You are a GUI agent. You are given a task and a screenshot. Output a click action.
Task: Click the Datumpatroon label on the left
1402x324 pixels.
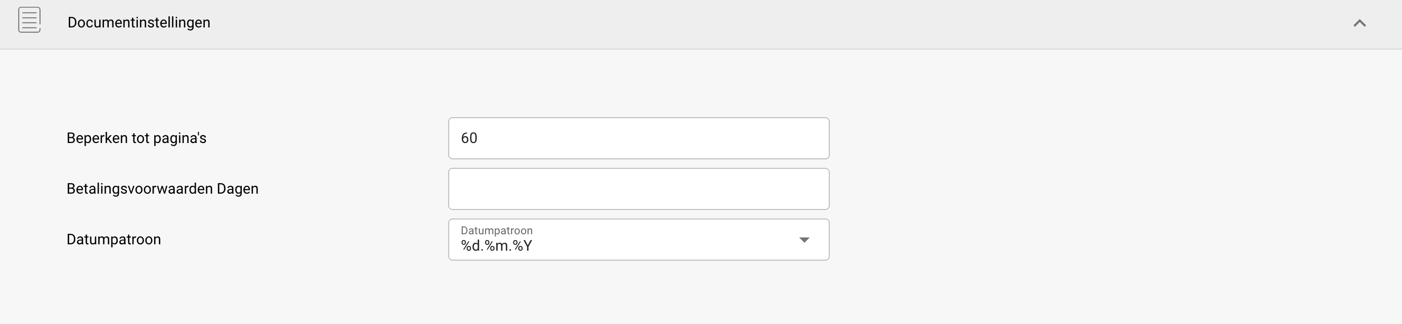[x=113, y=239]
